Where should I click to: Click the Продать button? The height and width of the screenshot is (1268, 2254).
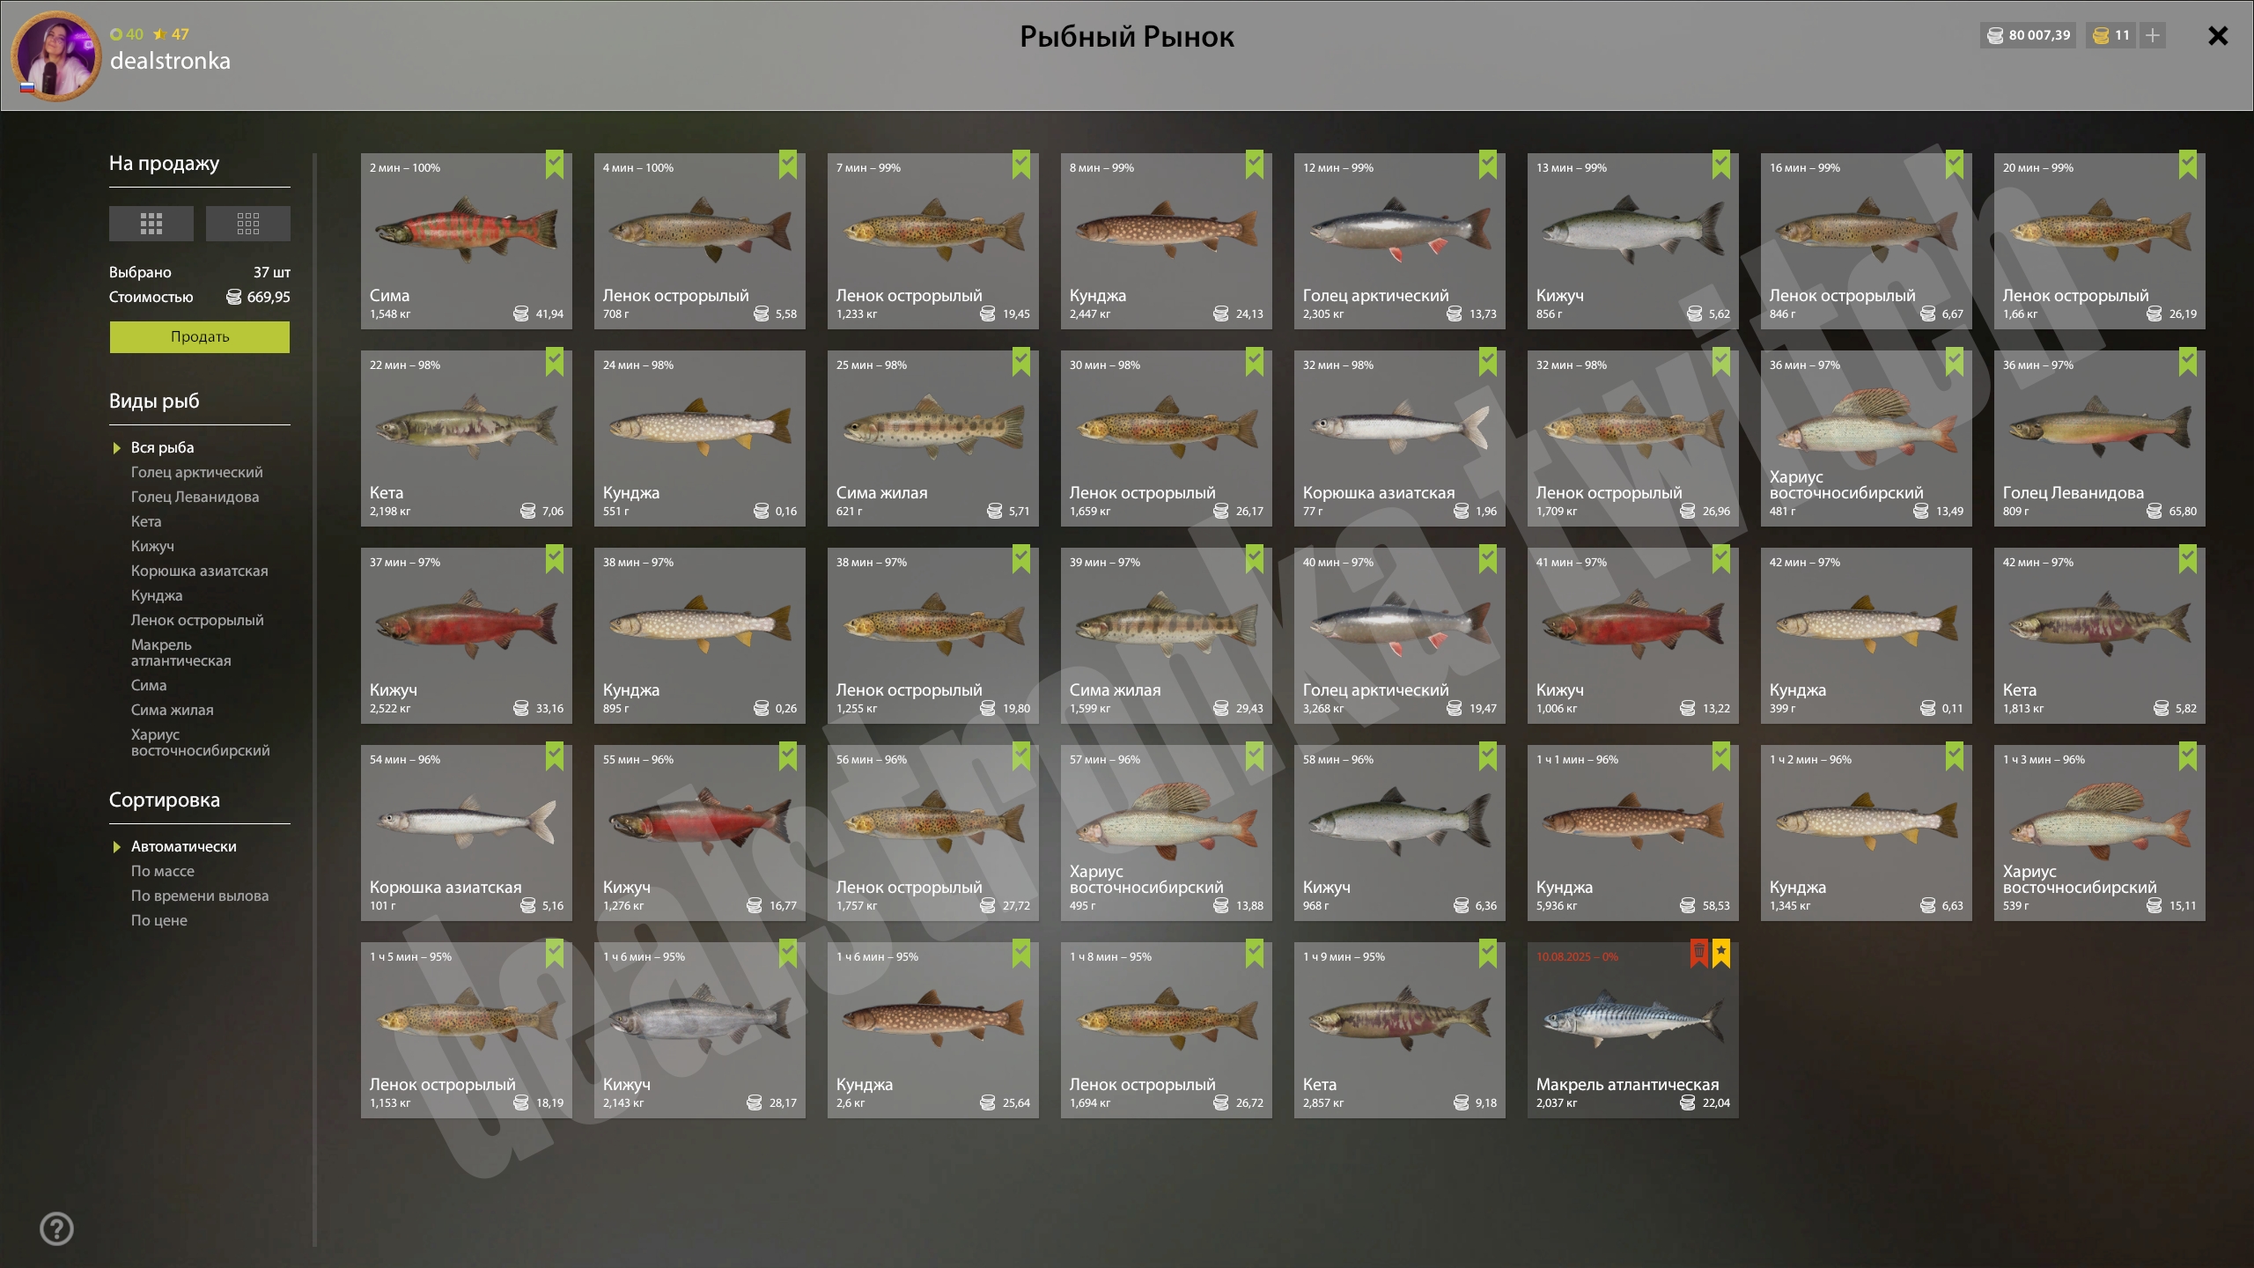tap(200, 337)
